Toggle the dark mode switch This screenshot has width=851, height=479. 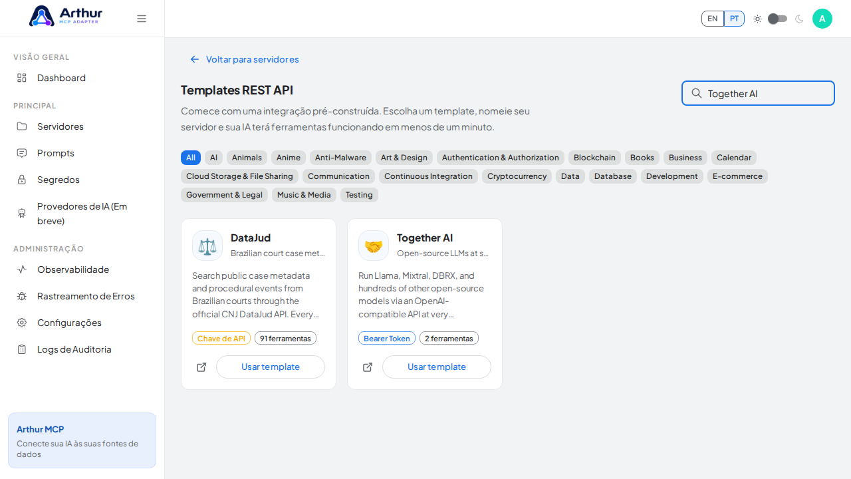click(x=778, y=19)
